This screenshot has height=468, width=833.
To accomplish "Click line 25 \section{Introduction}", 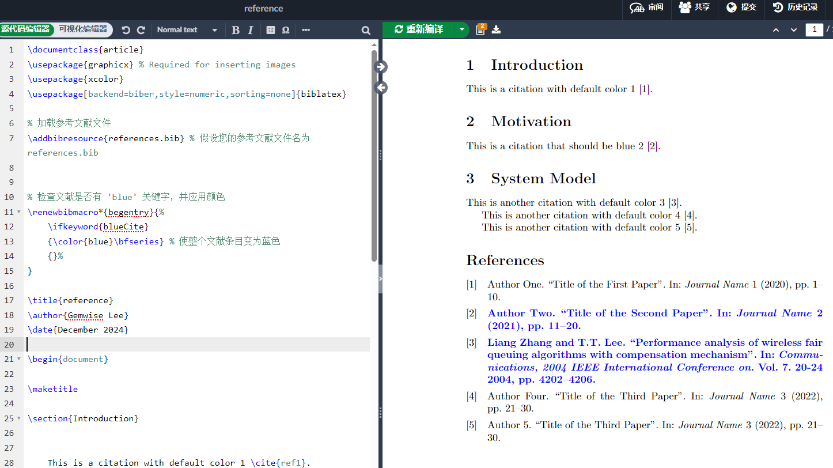I will [x=83, y=418].
